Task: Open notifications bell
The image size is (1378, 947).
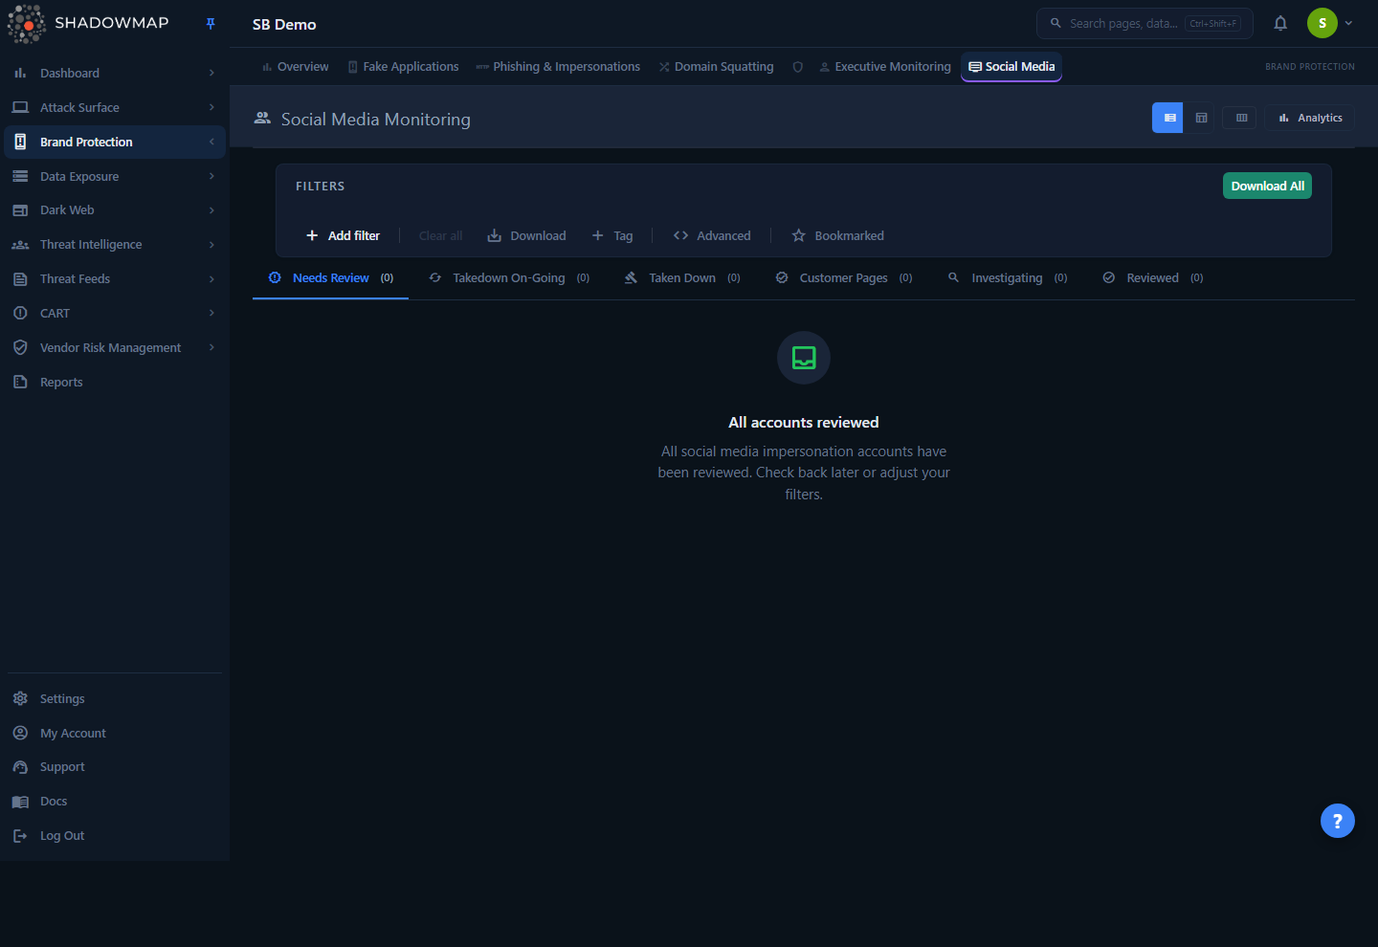Action: [1280, 23]
